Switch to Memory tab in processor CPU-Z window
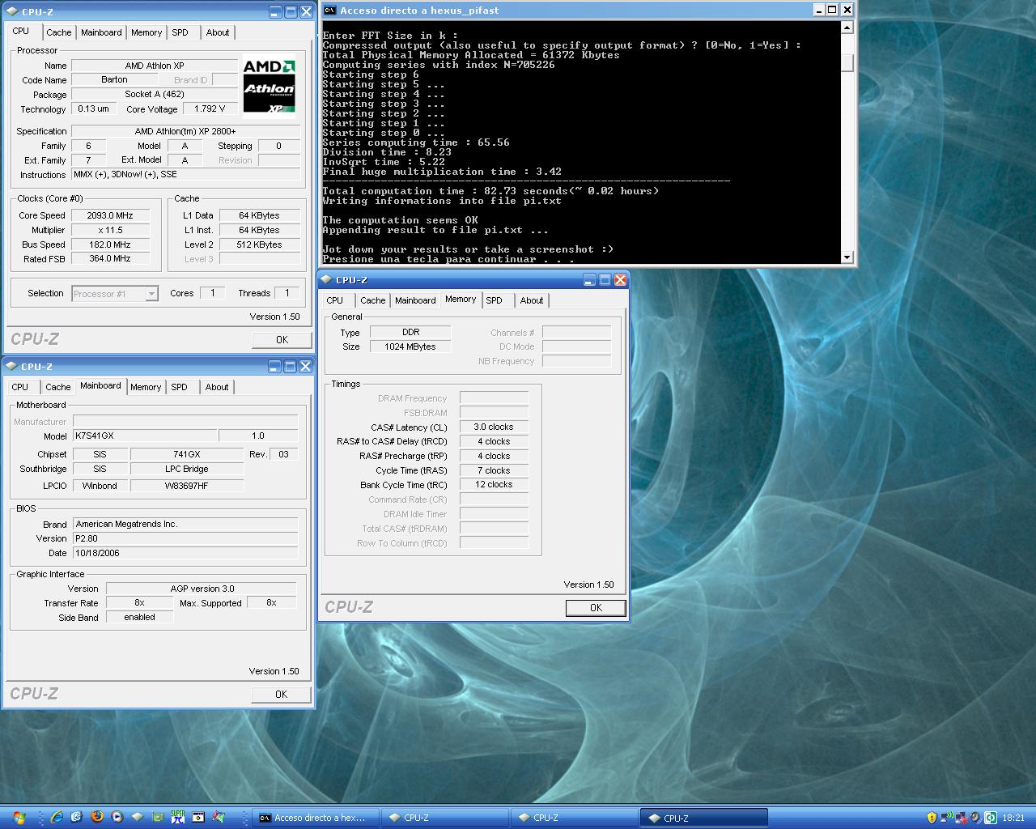 click(x=146, y=33)
